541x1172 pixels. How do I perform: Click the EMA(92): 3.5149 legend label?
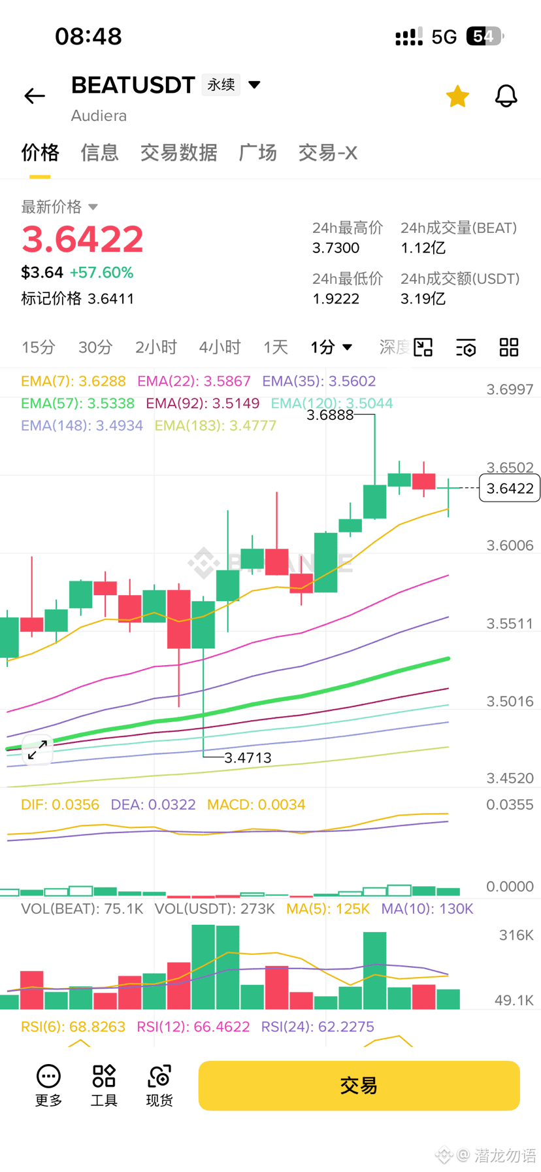click(203, 404)
